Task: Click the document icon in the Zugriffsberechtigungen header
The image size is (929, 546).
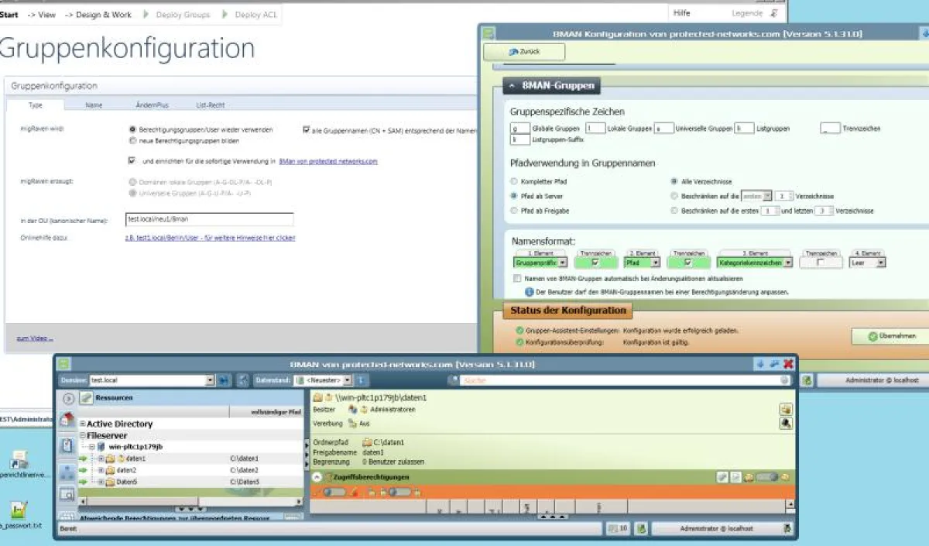Action: pos(735,477)
